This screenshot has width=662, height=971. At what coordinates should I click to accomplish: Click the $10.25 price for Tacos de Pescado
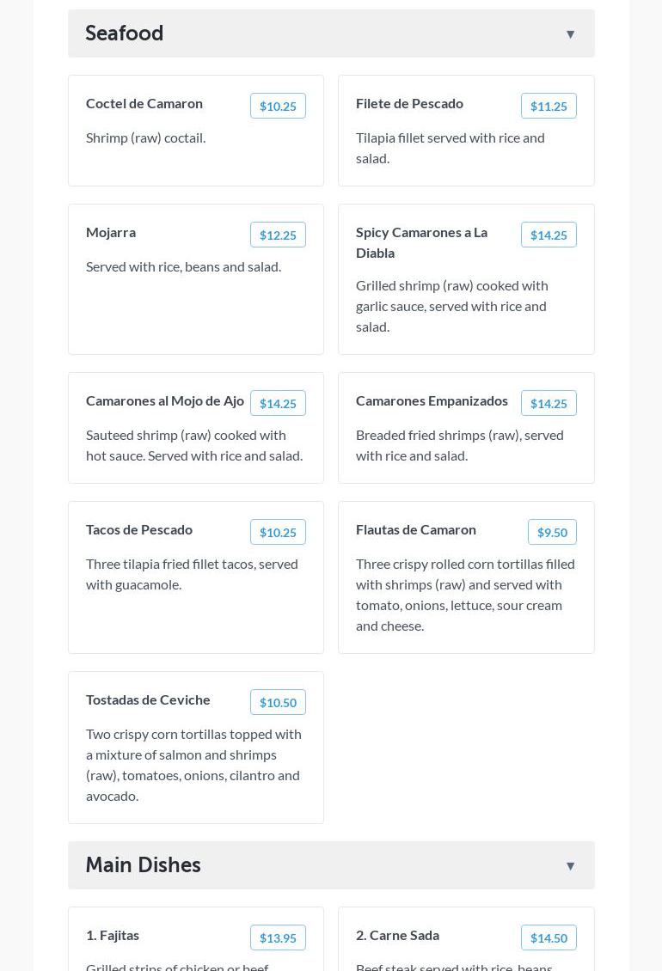(x=278, y=533)
